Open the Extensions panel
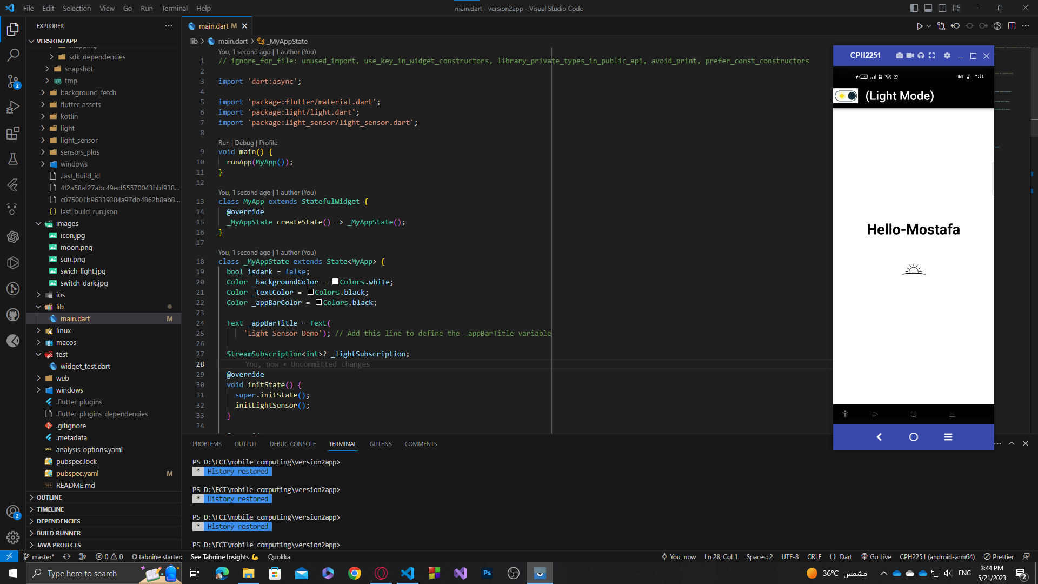 click(13, 133)
